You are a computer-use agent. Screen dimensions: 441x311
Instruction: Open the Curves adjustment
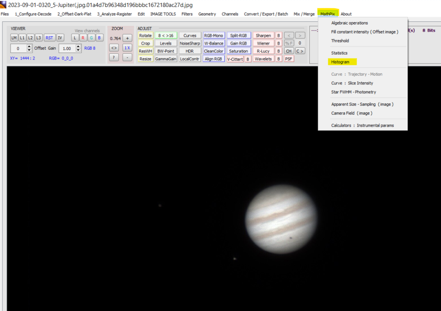(x=190, y=35)
